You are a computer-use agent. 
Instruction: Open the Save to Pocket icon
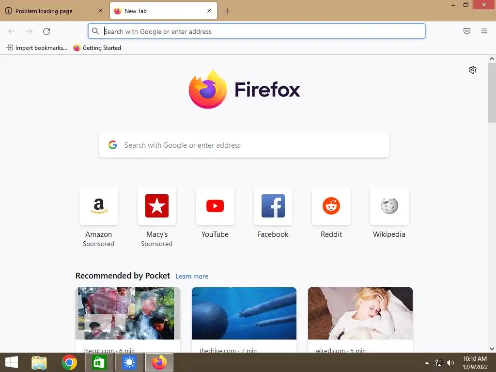(466, 31)
